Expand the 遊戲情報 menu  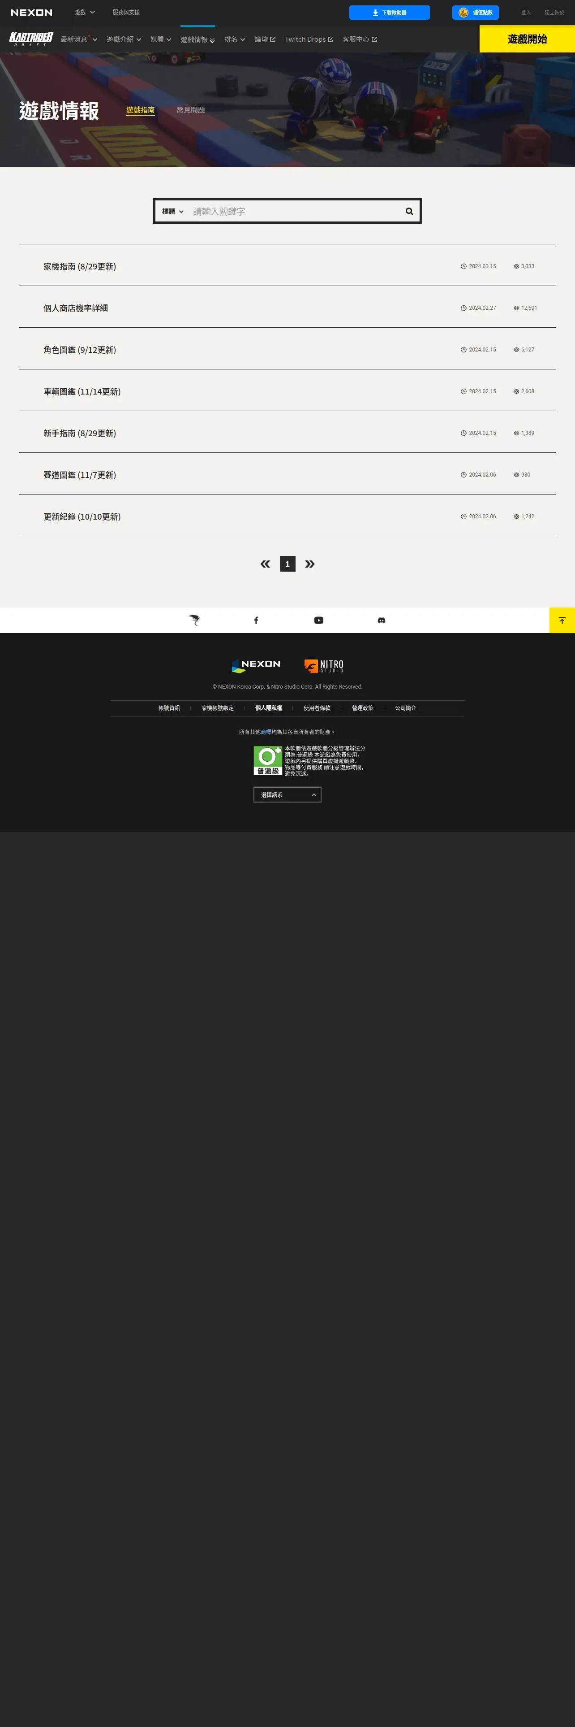[197, 39]
